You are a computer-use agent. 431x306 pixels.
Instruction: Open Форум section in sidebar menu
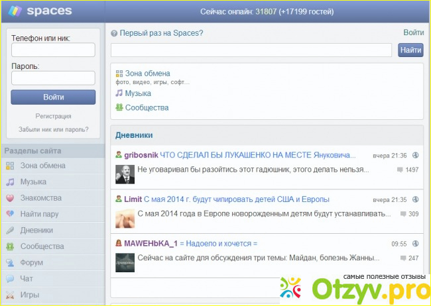(31, 262)
